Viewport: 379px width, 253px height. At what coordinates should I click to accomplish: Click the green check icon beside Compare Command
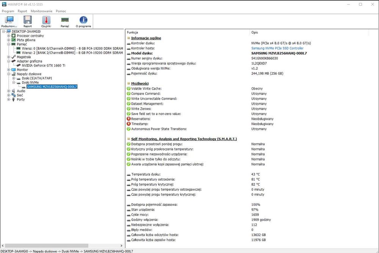coord(128,94)
